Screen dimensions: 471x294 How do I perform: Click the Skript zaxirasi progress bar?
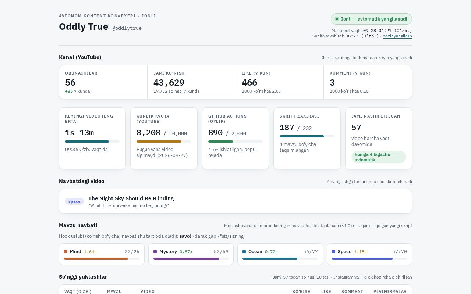coord(307,136)
